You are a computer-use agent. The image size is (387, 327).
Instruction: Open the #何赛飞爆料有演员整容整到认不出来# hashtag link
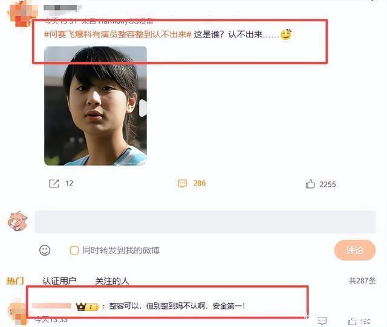tap(118, 34)
